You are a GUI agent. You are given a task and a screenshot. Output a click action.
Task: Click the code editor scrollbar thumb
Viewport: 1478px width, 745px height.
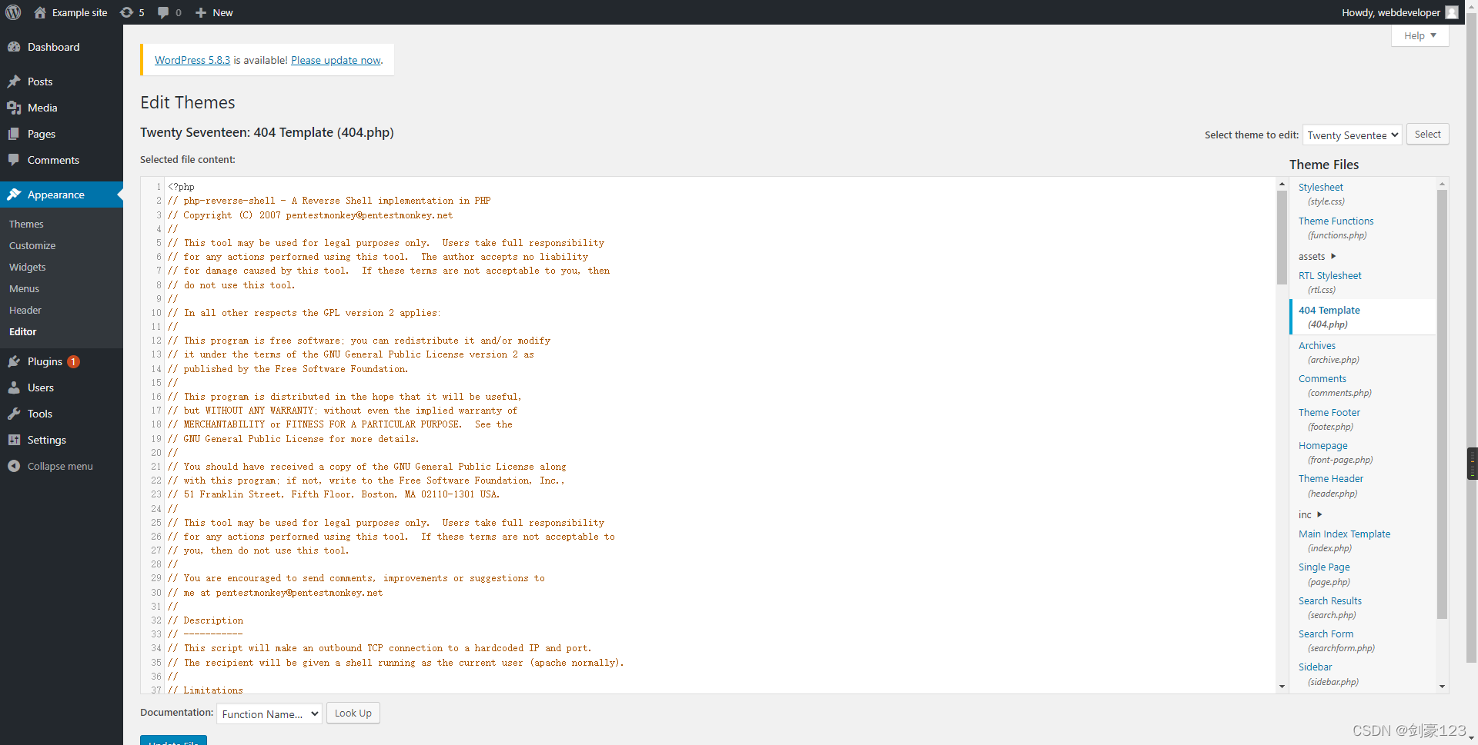(1282, 237)
